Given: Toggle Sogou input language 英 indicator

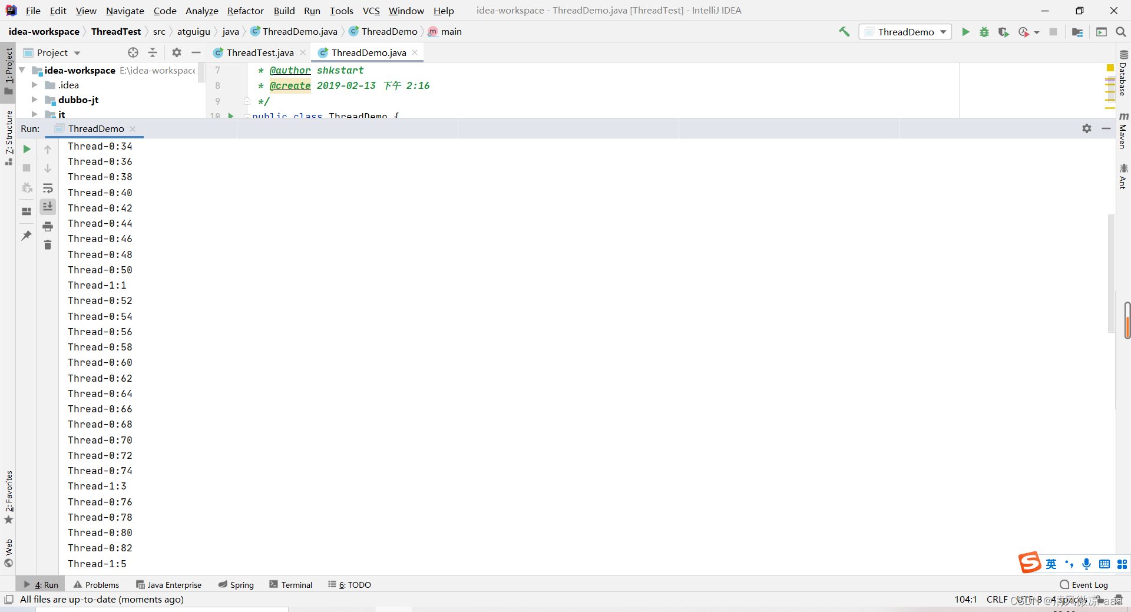Looking at the screenshot, I should pyautogui.click(x=1051, y=564).
